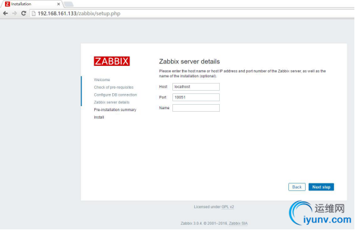
Task: Click the Zabbix favicon on Installation tab
Action: click(8, 4)
